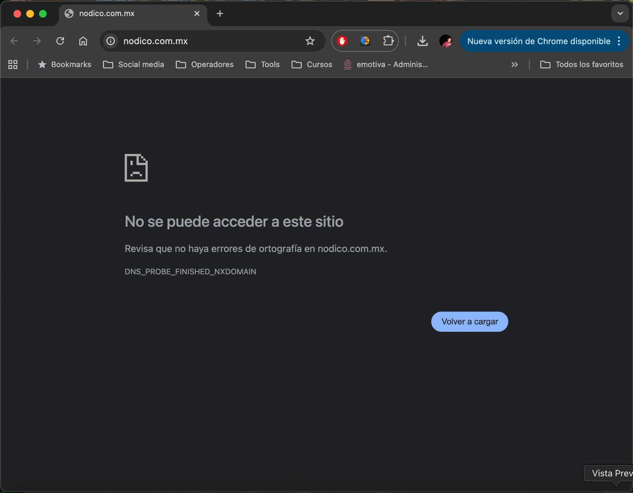Click Nueva versión de Chrome disponible button
This screenshot has width=633, height=493.
(538, 41)
